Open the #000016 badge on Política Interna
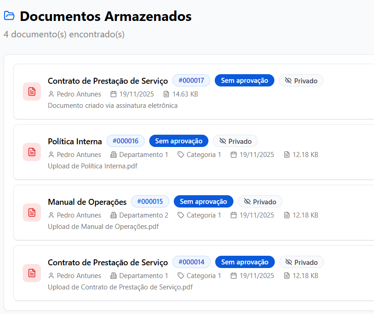Viewport: 374px width, 314px height. 125,141
